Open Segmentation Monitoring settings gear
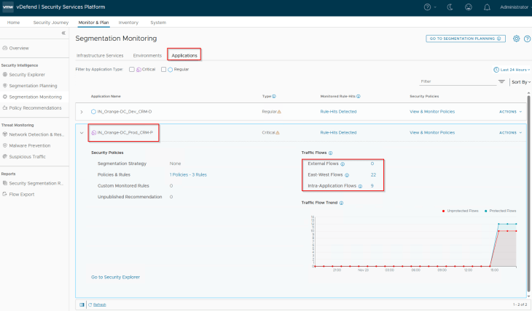The image size is (532, 311). point(516,39)
